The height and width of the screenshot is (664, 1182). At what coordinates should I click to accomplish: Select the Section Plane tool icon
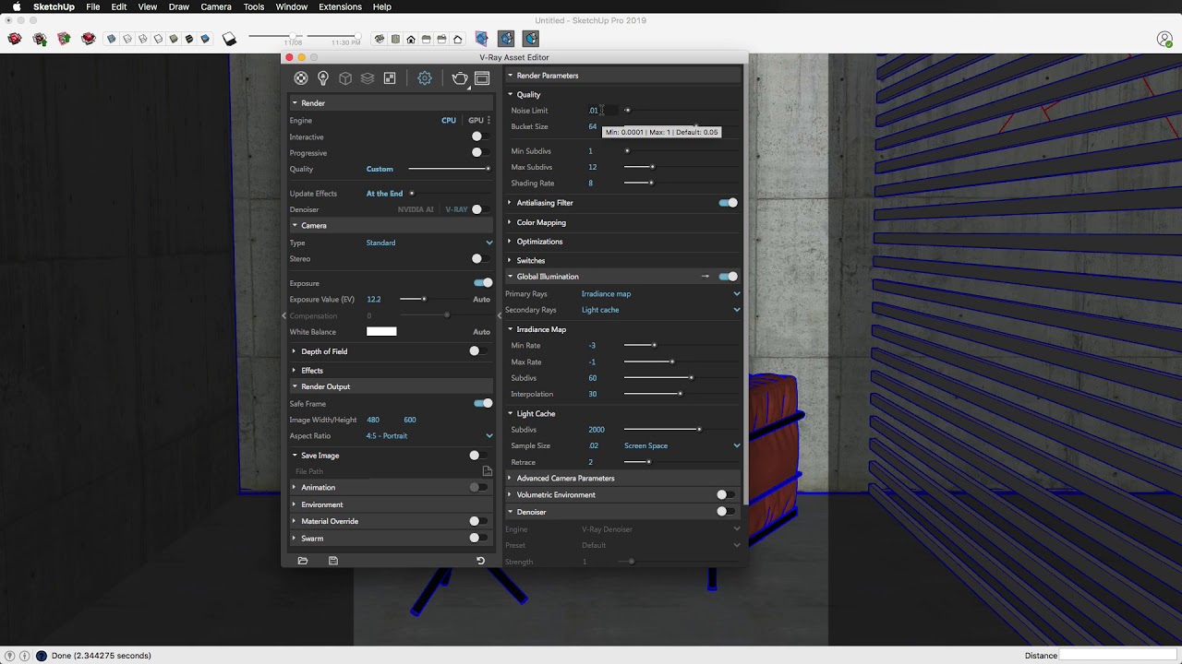(x=481, y=39)
